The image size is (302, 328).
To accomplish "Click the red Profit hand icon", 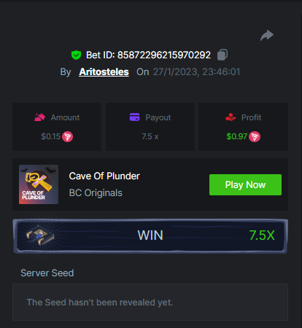I will 231,117.
